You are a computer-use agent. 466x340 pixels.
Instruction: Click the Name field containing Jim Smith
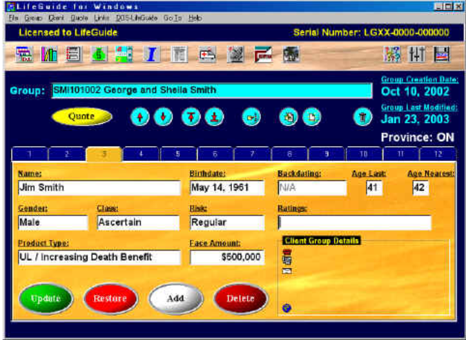point(99,187)
